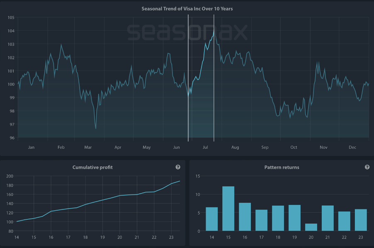Screen dimensions: 374x248
Task: Click year label '17' under the Pattern returns bars
Action: pos(261,238)
